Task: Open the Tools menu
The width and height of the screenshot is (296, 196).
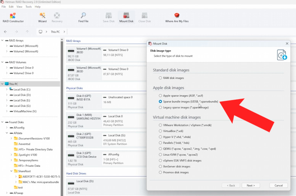Action: tap(29, 6)
